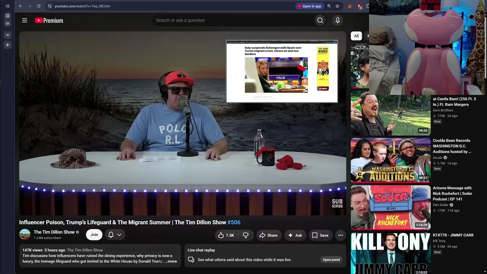Visit the Dern Brothers channel

[443, 110]
